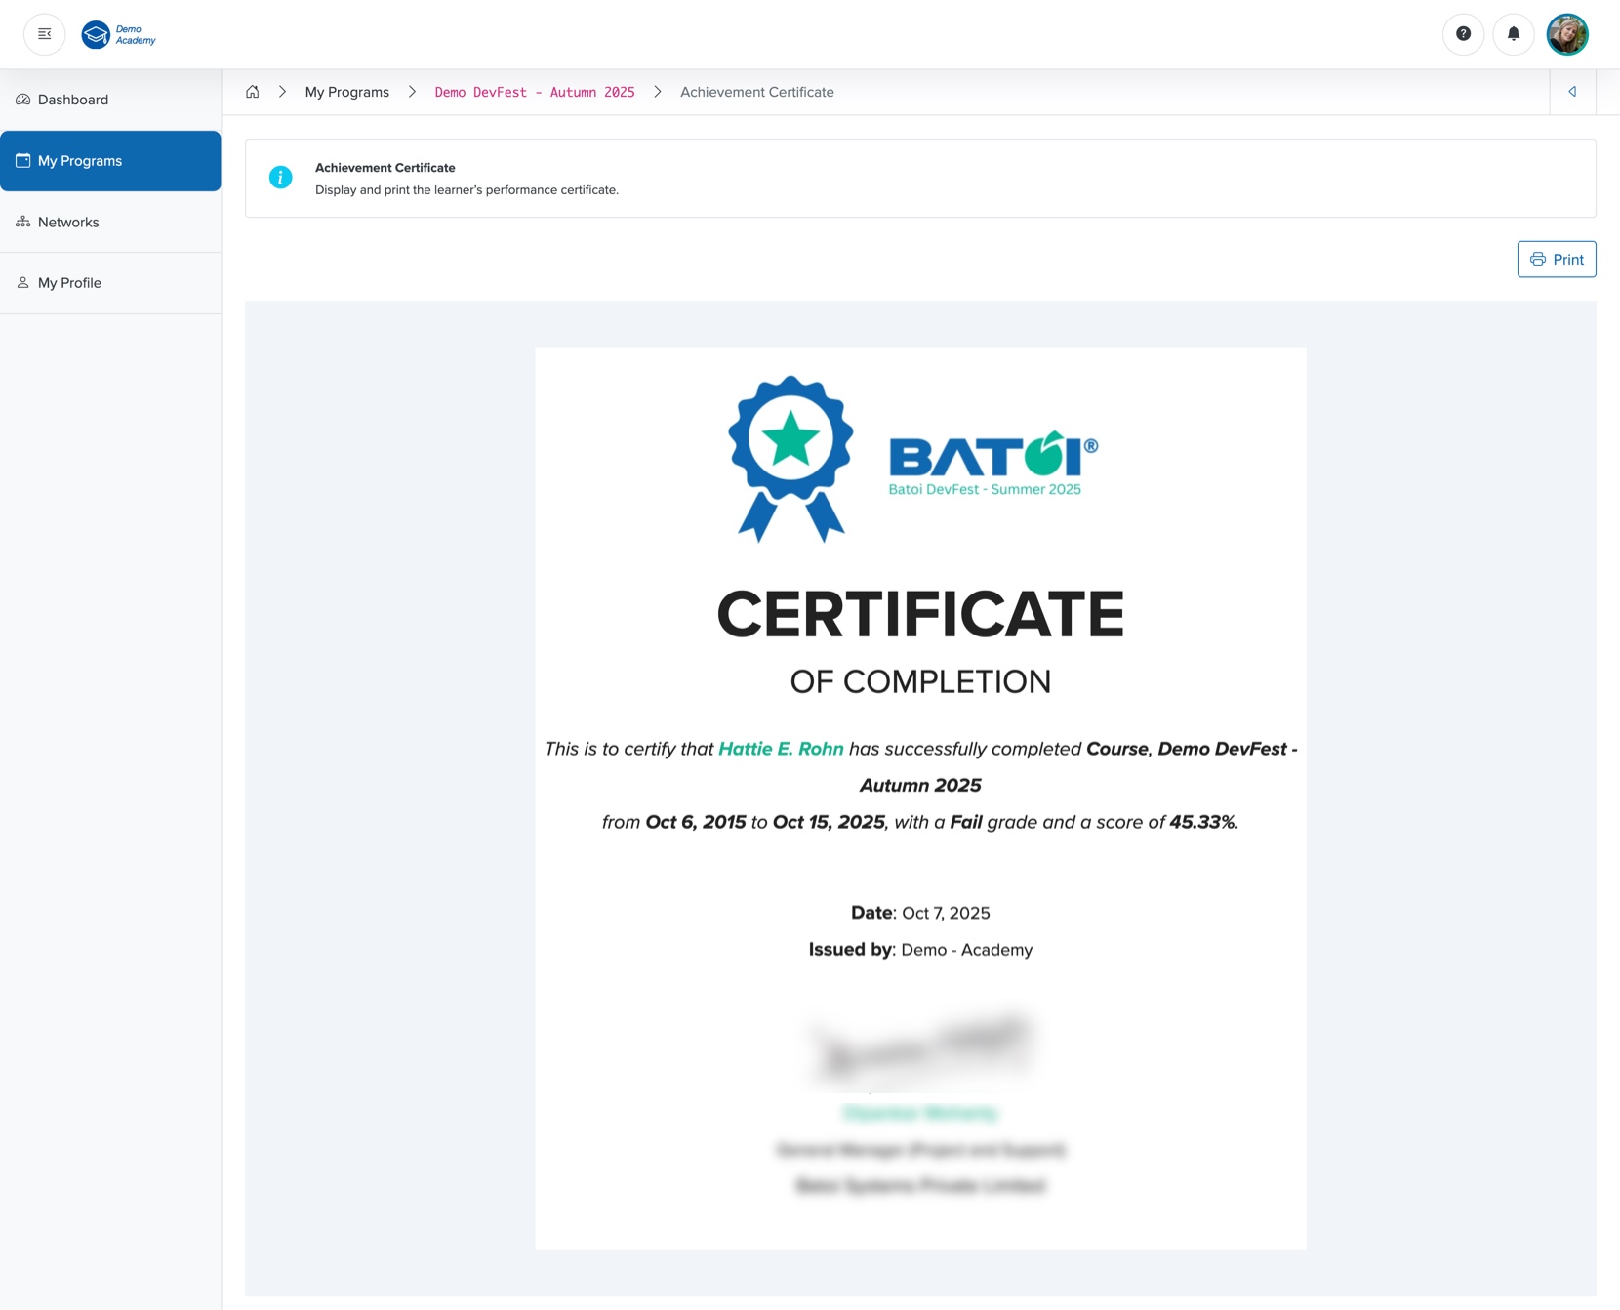Select the My Profile icon

(x=22, y=282)
